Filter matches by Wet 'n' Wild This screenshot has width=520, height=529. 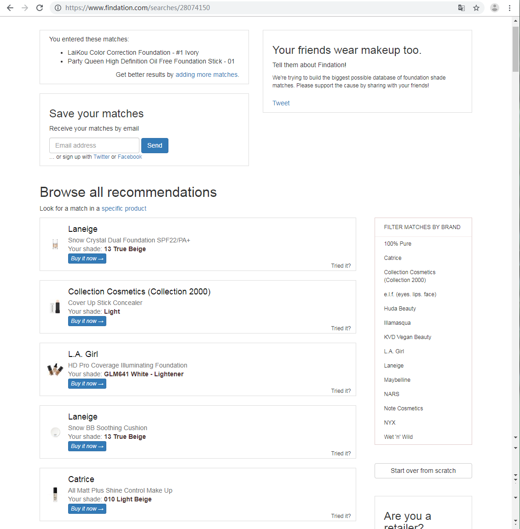pos(398,437)
